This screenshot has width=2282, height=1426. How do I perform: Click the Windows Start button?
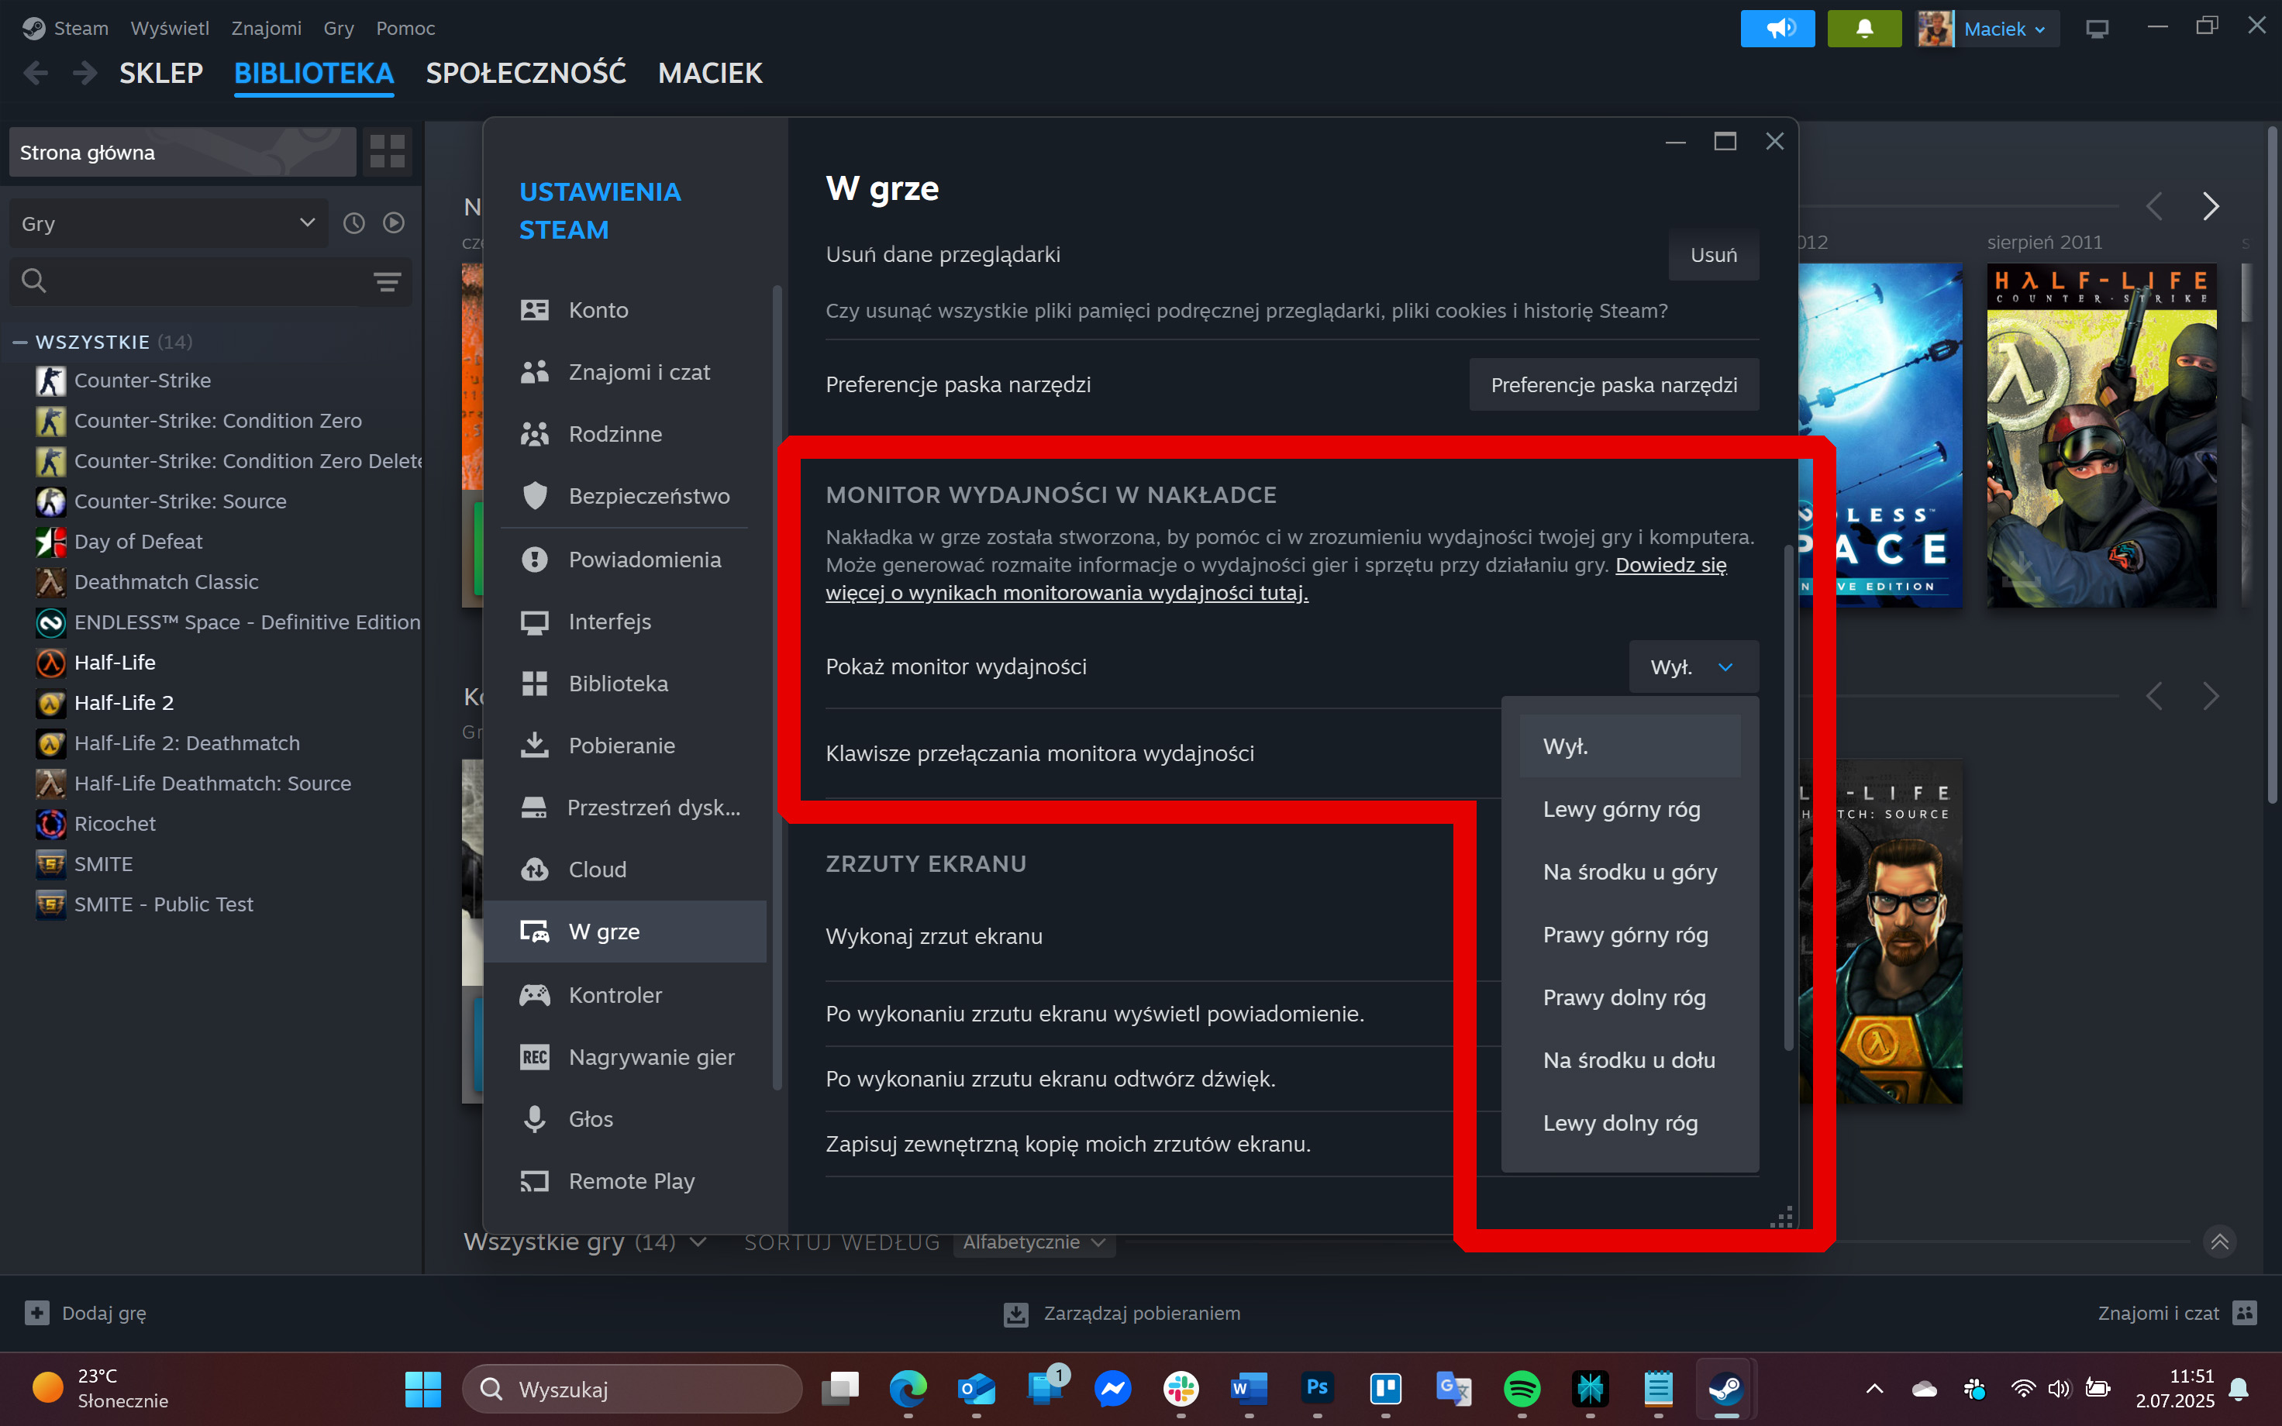tap(422, 1388)
